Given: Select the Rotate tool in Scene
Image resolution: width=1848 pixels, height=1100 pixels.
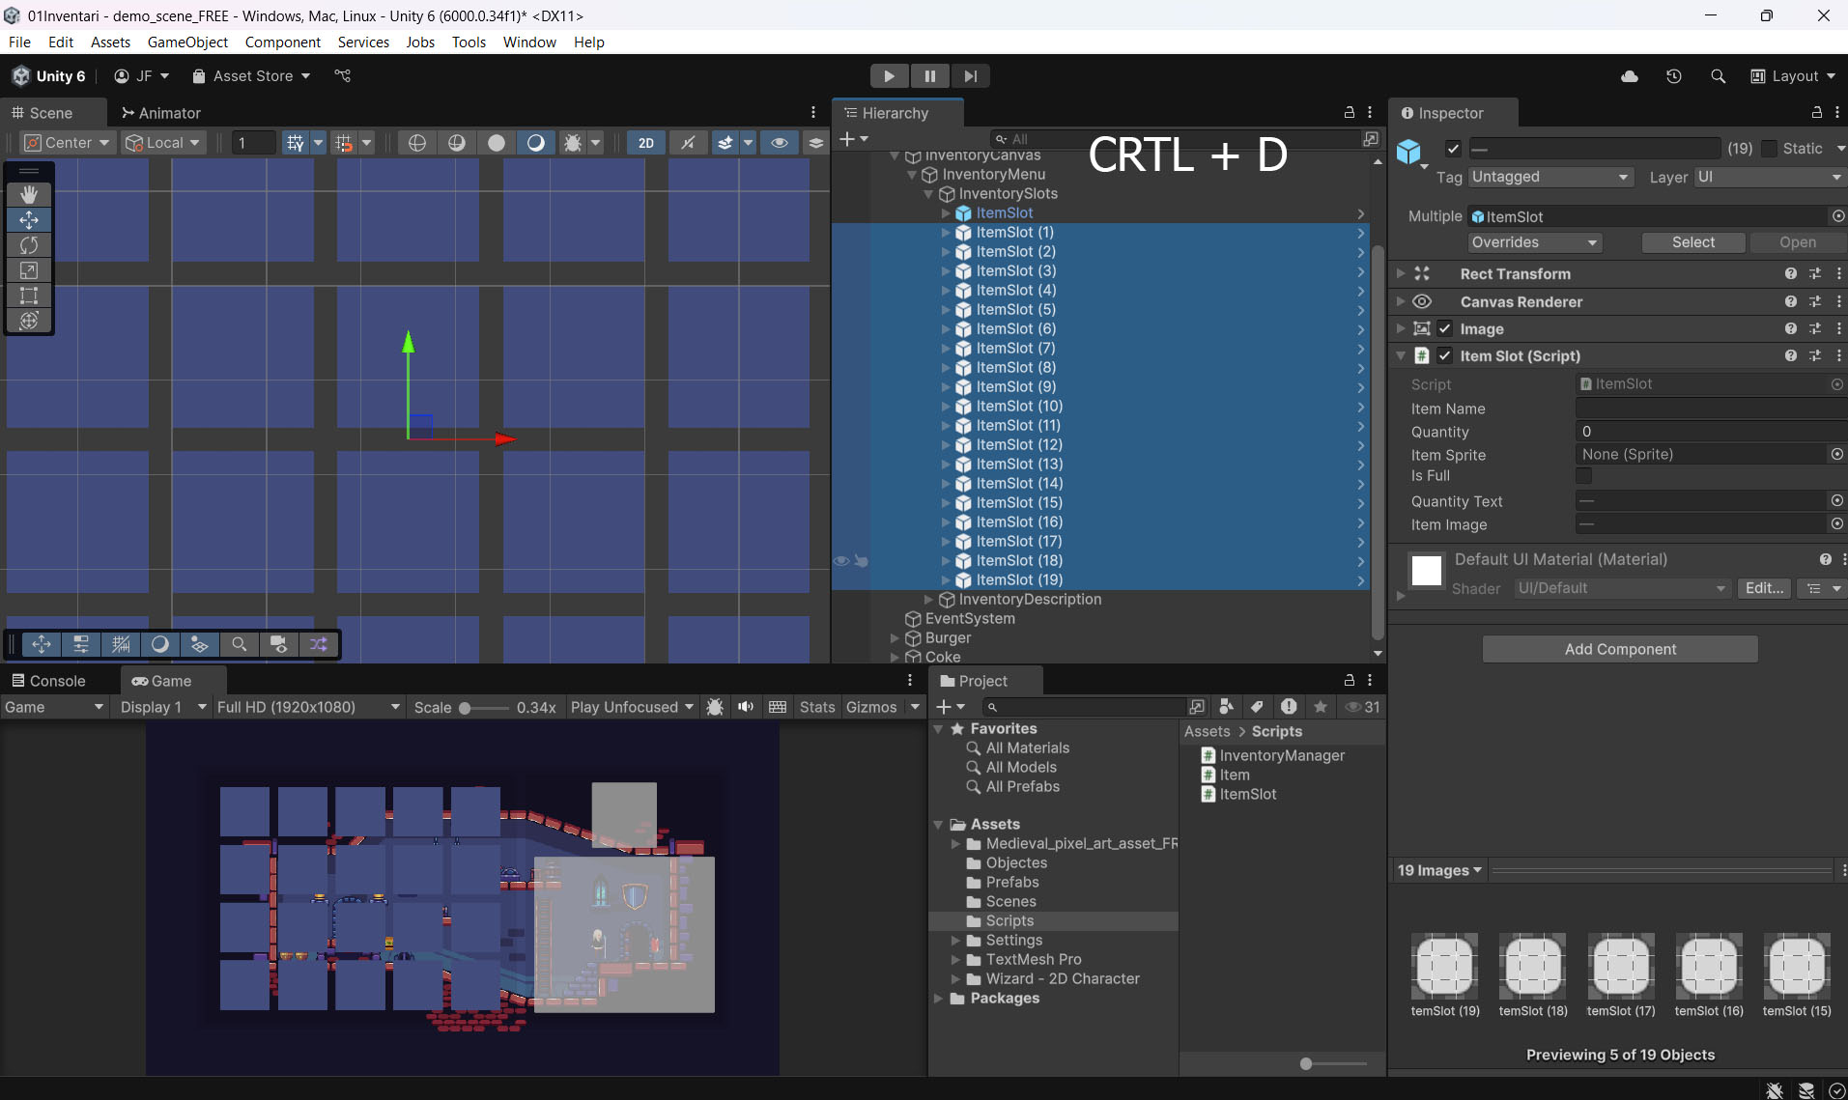Looking at the screenshot, I should point(29,245).
